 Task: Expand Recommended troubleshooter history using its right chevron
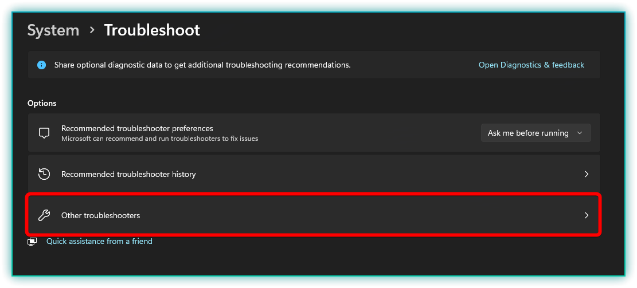586,174
